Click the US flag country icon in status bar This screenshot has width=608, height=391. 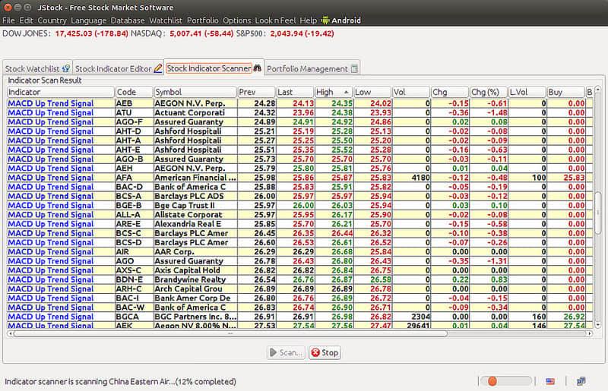(x=550, y=381)
